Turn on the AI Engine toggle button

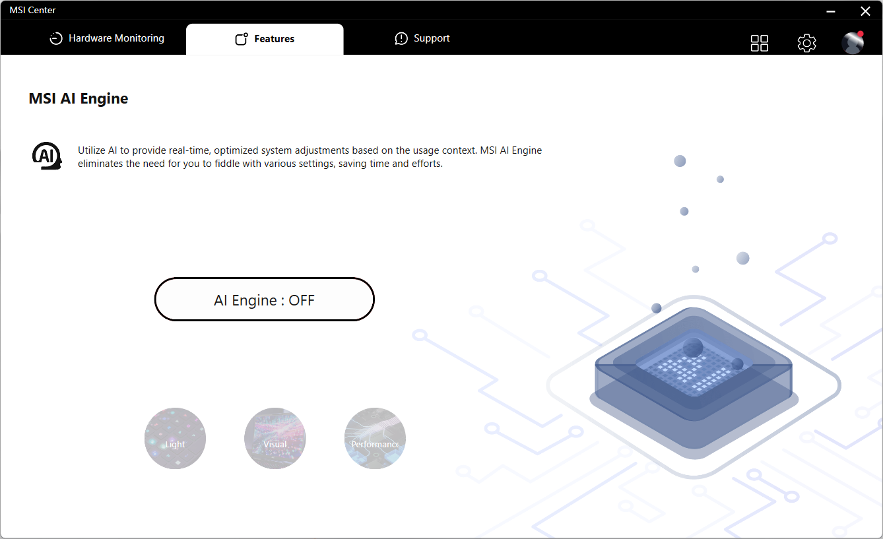point(265,300)
